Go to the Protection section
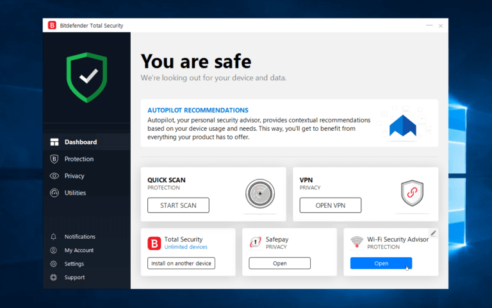492x308 pixels. pos(79,159)
